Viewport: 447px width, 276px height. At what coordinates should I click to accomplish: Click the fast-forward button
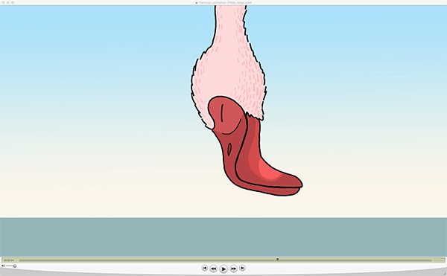233,269
